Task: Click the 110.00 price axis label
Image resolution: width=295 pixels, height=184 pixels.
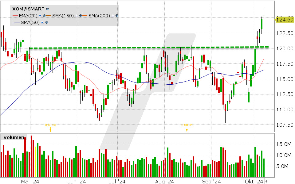Action: tap(285, 109)
